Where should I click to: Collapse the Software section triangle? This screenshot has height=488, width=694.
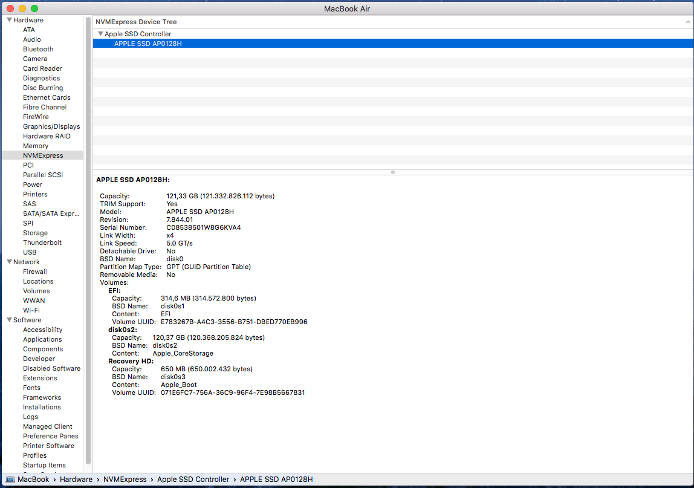coord(9,320)
